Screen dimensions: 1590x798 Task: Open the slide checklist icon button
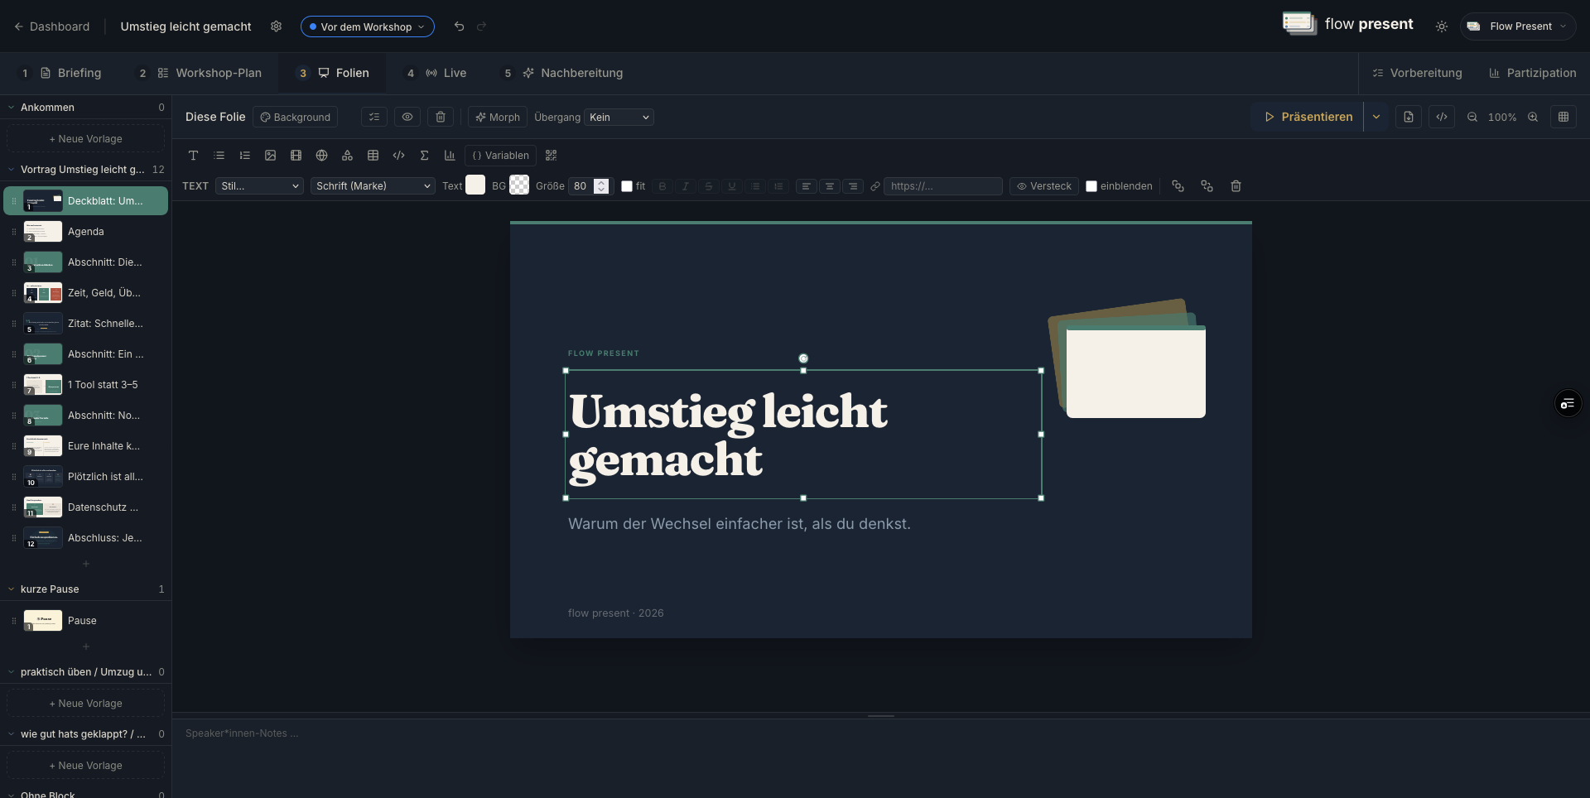click(x=374, y=118)
